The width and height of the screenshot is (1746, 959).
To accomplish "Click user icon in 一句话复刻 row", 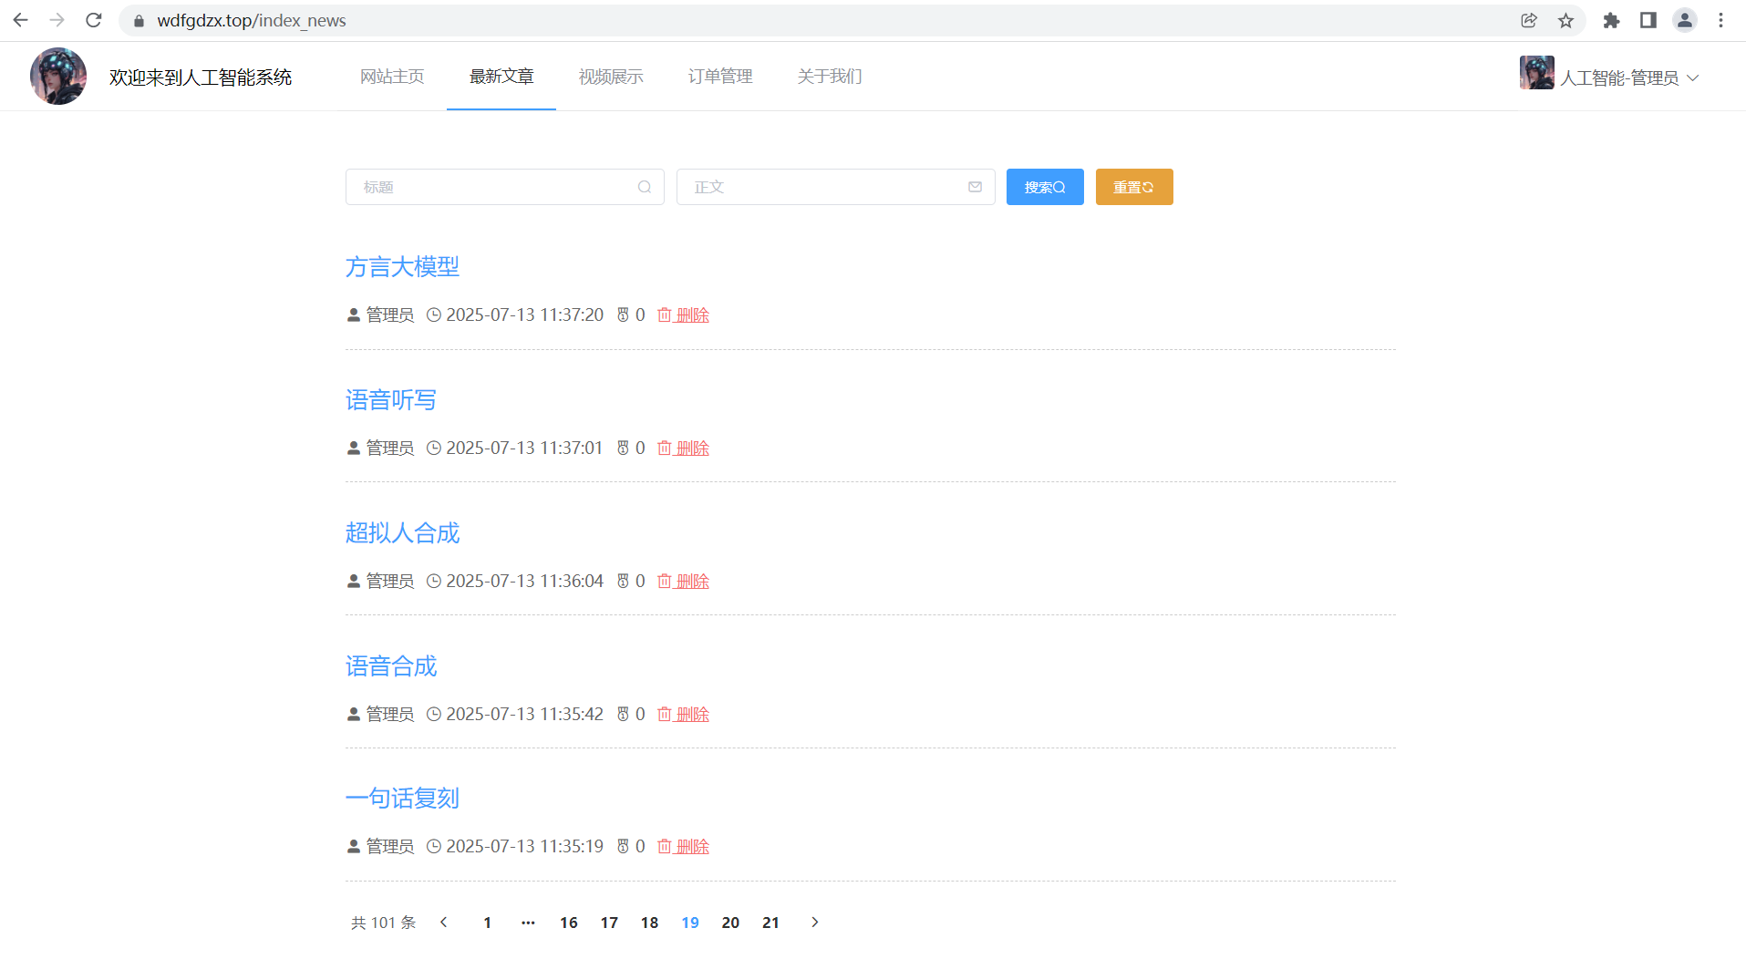I will 354,846.
